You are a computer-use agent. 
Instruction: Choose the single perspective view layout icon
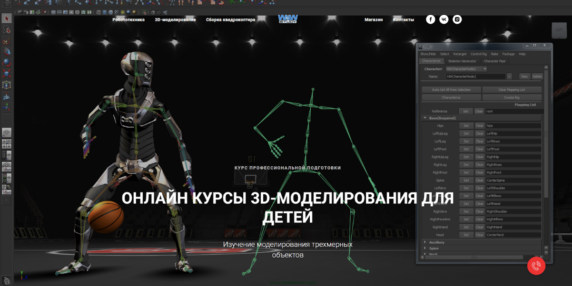[7, 133]
